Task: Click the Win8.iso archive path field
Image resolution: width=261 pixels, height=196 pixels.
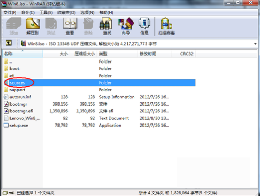Action: (x=138, y=44)
